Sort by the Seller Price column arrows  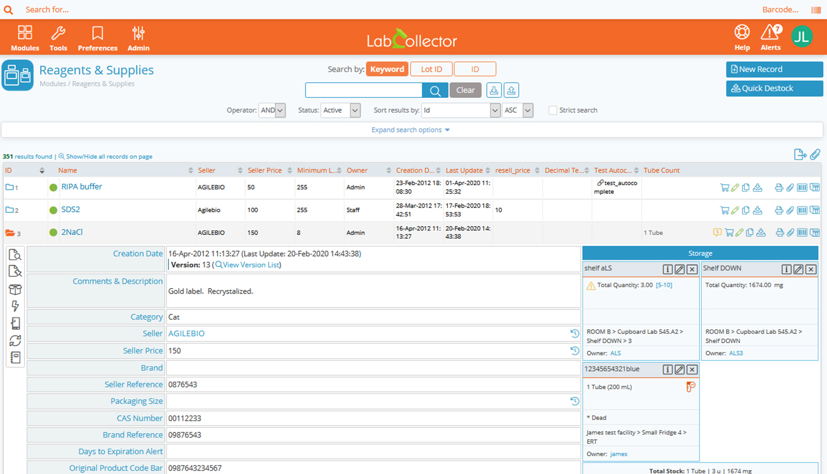289,171
